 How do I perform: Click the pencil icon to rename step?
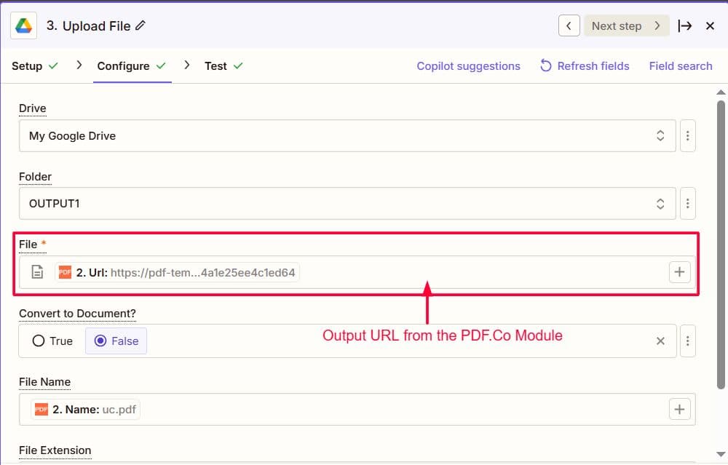141,25
